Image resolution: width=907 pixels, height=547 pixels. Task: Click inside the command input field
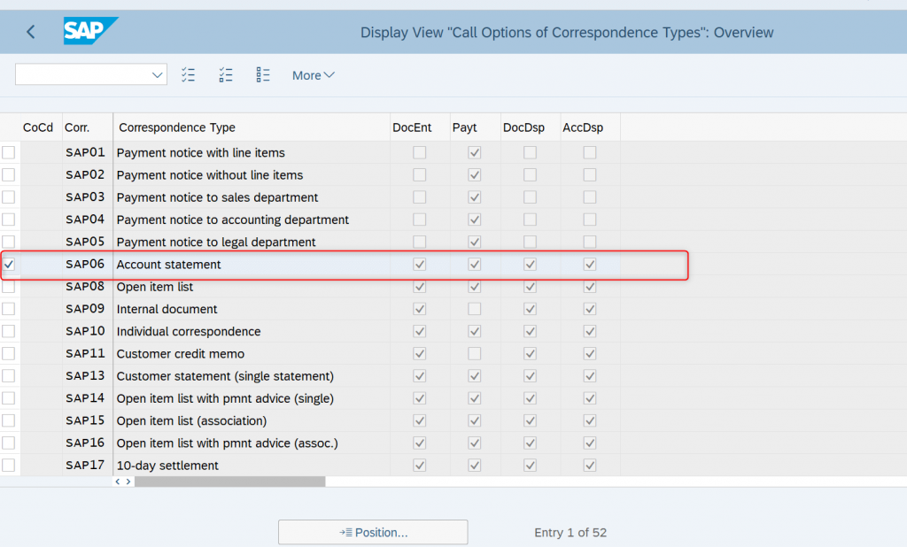pos(82,74)
